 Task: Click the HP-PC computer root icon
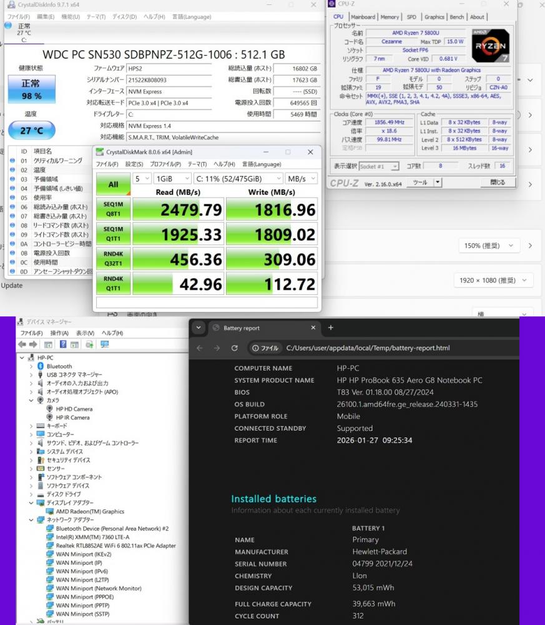(x=31, y=357)
